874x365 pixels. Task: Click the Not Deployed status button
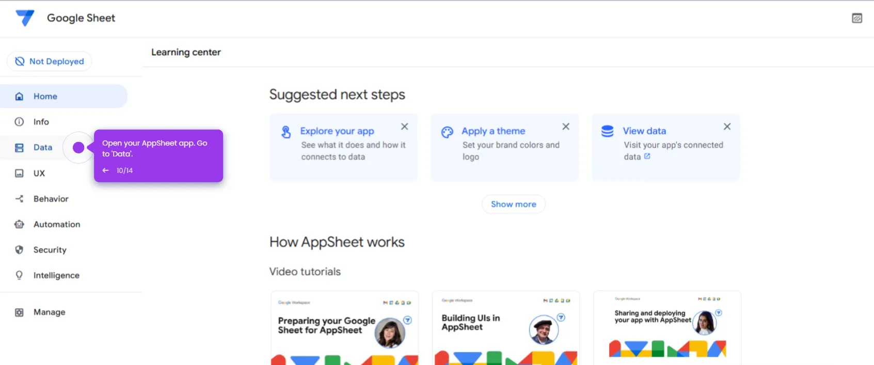pyautogui.click(x=49, y=61)
